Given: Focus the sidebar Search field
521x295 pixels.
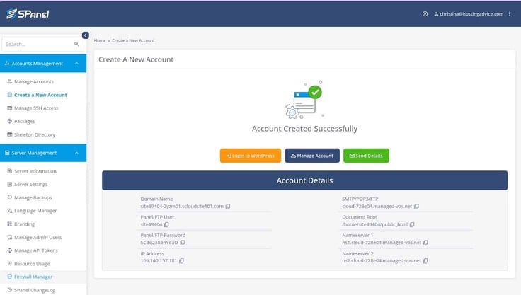Looking at the screenshot, I should (42, 44).
